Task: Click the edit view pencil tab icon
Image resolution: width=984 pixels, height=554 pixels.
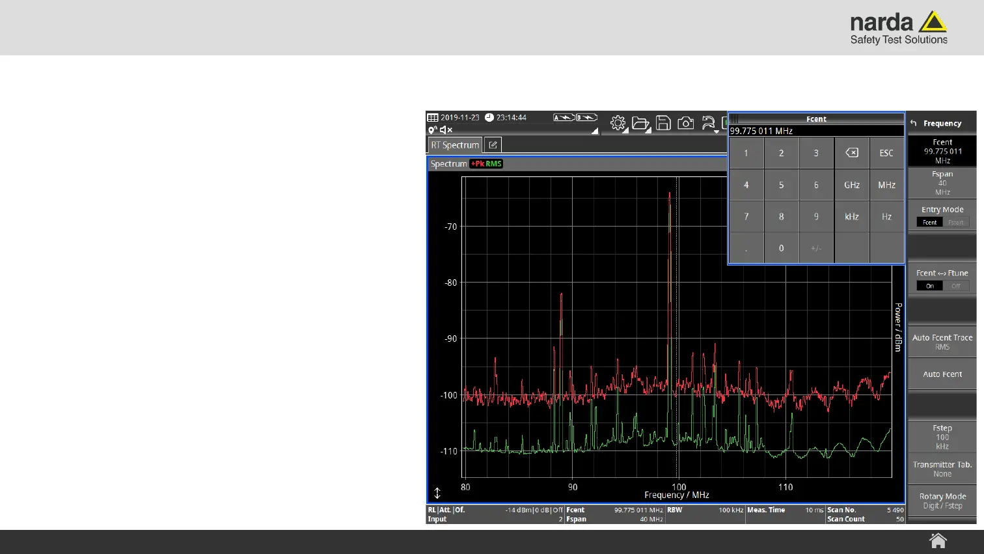Action: (493, 145)
